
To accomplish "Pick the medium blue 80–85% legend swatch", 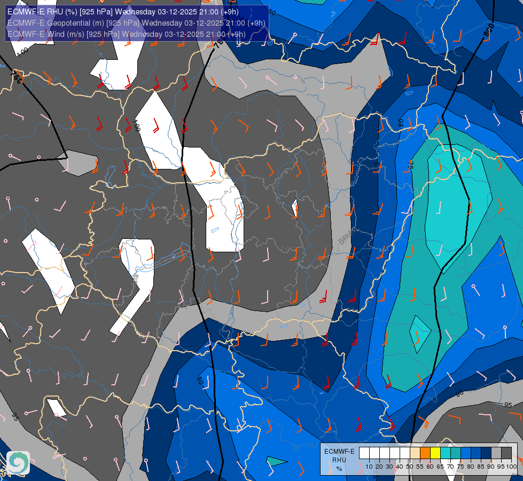I will coord(476,453).
